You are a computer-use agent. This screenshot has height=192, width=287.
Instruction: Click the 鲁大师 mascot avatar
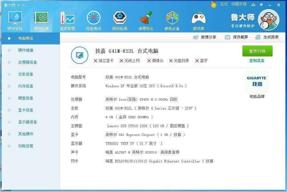tap(269, 20)
